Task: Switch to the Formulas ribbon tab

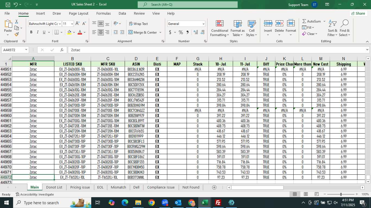Action: tap(103, 13)
